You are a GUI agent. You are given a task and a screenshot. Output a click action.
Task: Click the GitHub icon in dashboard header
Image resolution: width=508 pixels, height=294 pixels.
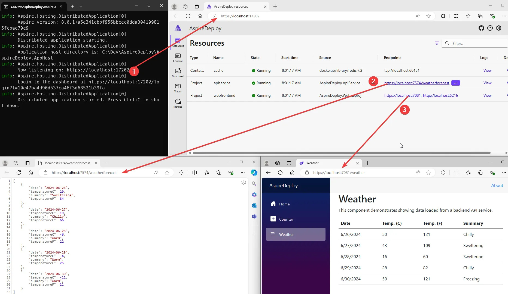(481, 28)
